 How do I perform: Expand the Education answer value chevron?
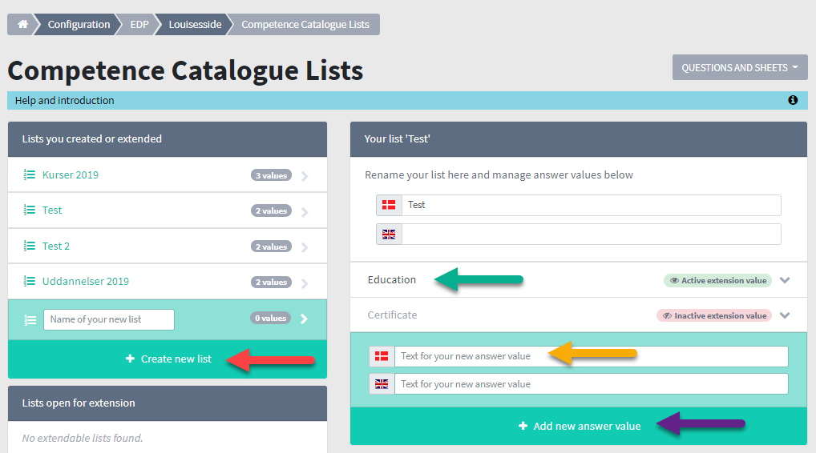coord(785,281)
